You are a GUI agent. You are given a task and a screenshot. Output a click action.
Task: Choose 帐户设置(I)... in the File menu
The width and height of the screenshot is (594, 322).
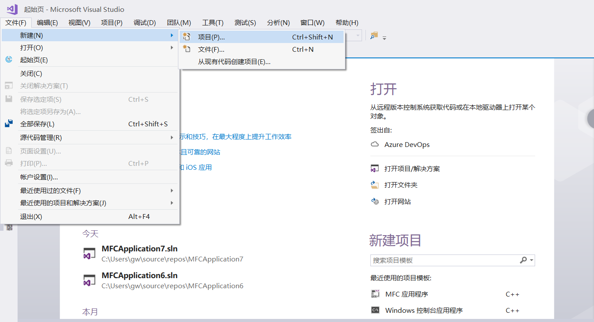(x=90, y=177)
